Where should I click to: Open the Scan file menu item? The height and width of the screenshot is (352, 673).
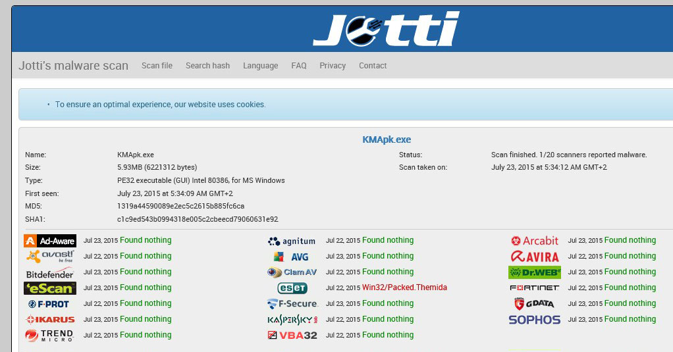[x=157, y=66]
